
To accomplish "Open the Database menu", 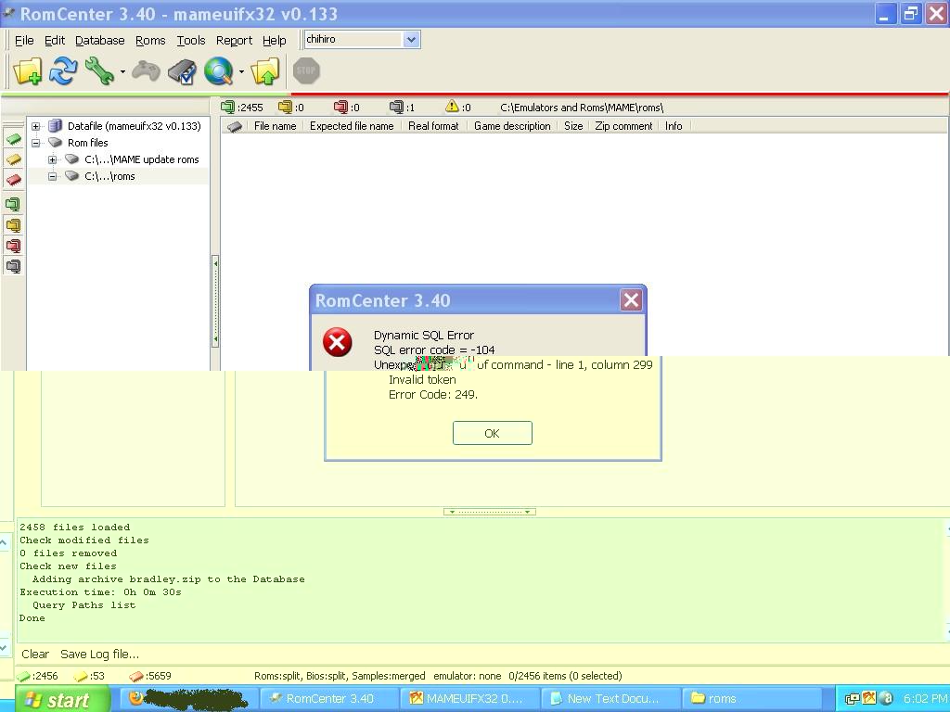I will (x=99, y=40).
